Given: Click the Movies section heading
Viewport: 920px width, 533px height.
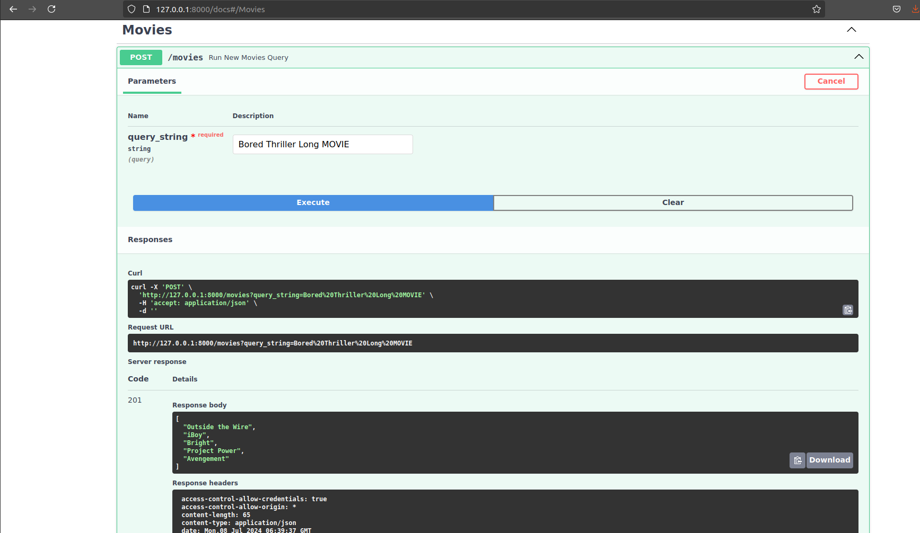Looking at the screenshot, I should coord(147,30).
